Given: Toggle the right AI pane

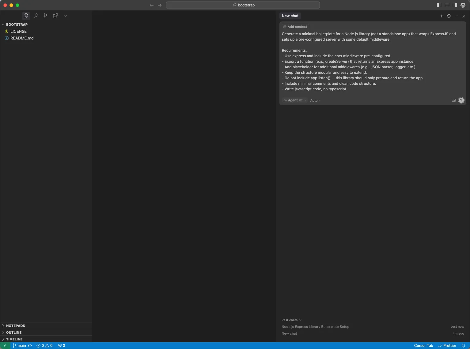Looking at the screenshot, I should pyautogui.click(x=455, y=5).
